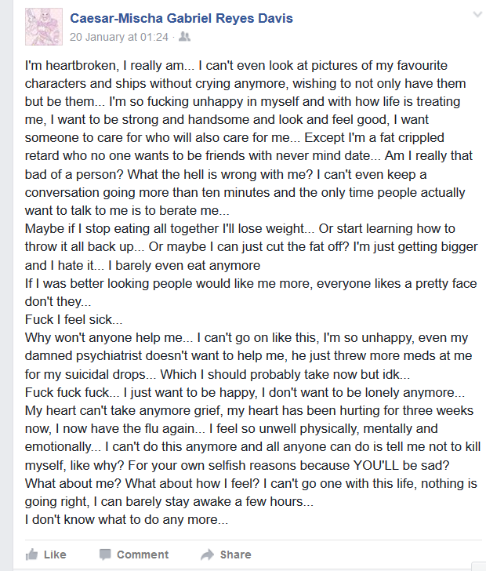Click the Comment text label

143,555
